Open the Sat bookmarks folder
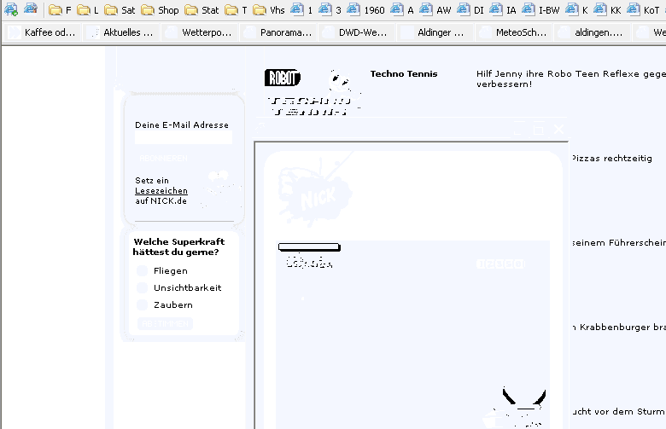Screen dimensions: 666x429 [120, 10]
